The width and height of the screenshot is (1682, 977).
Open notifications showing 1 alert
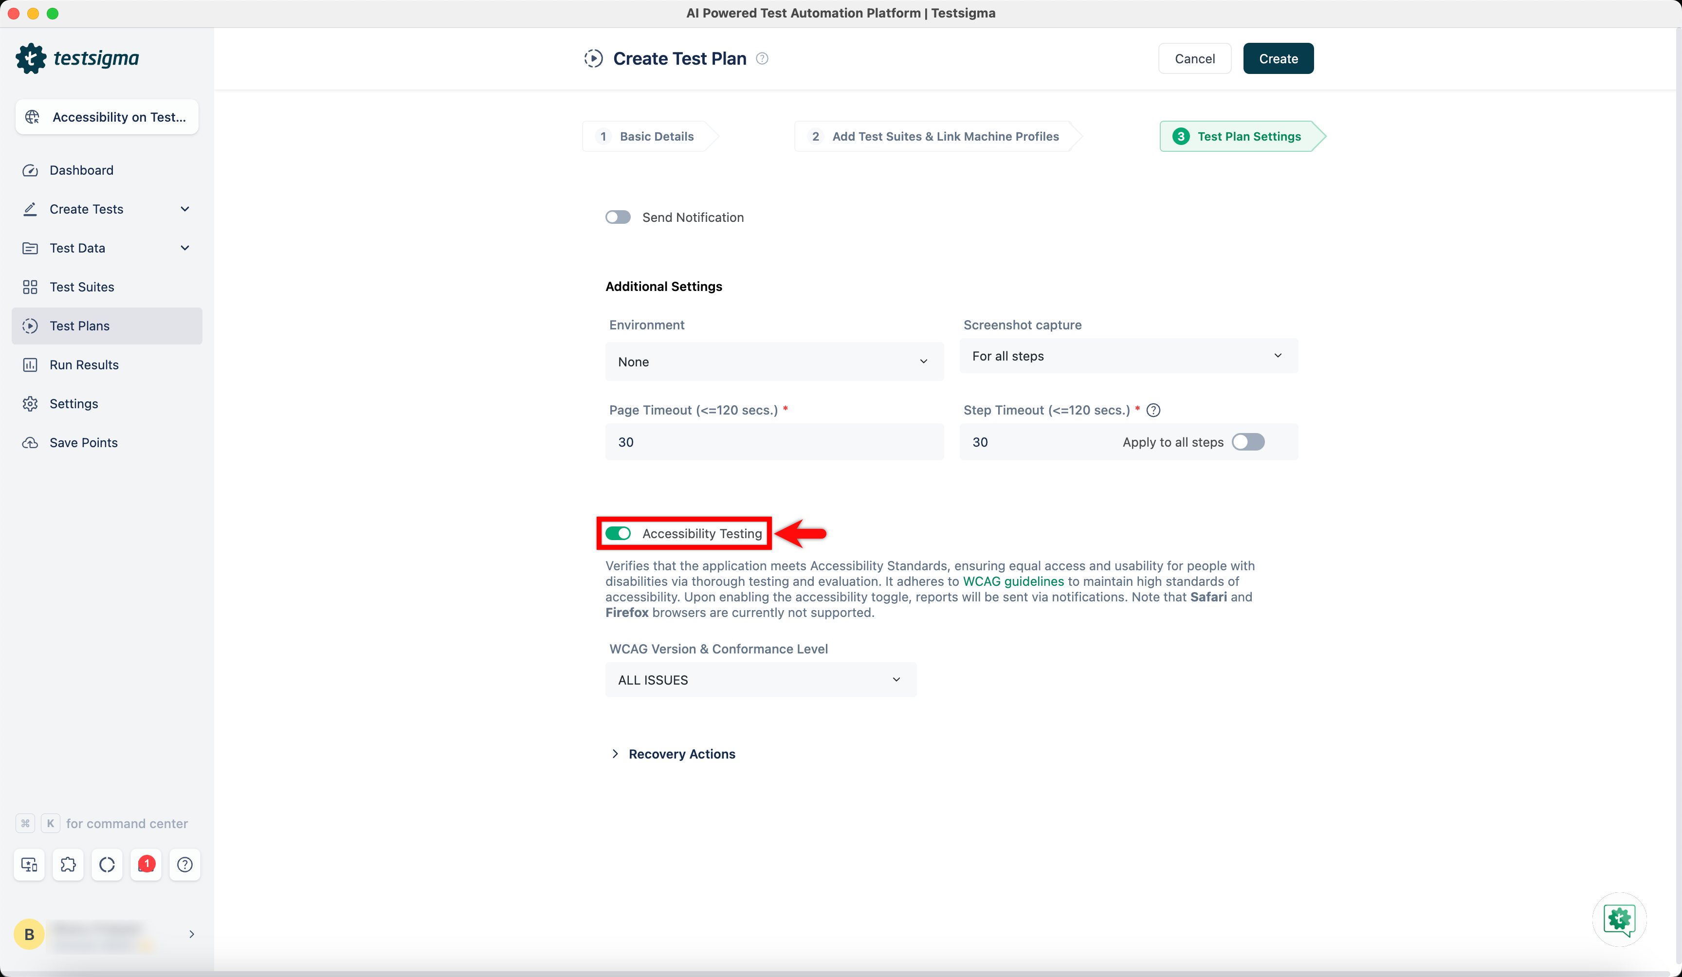tap(146, 864)
